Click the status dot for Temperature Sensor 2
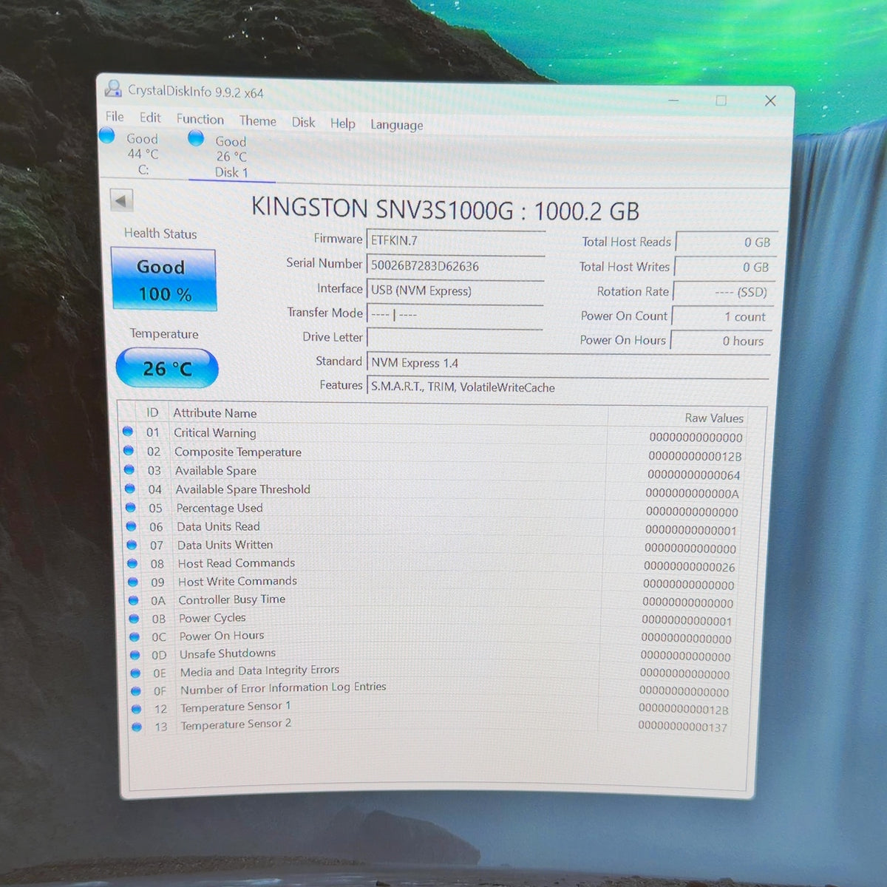The width and height of the screenshot is (887, 887). [137, 727]
